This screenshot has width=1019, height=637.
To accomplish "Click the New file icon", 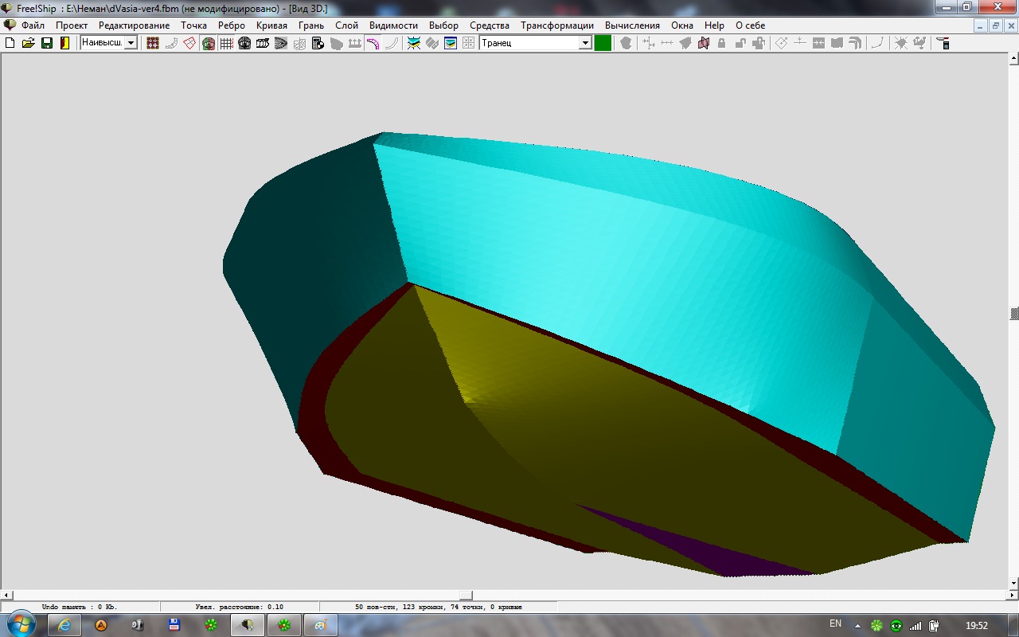I will tap(10, 43).
